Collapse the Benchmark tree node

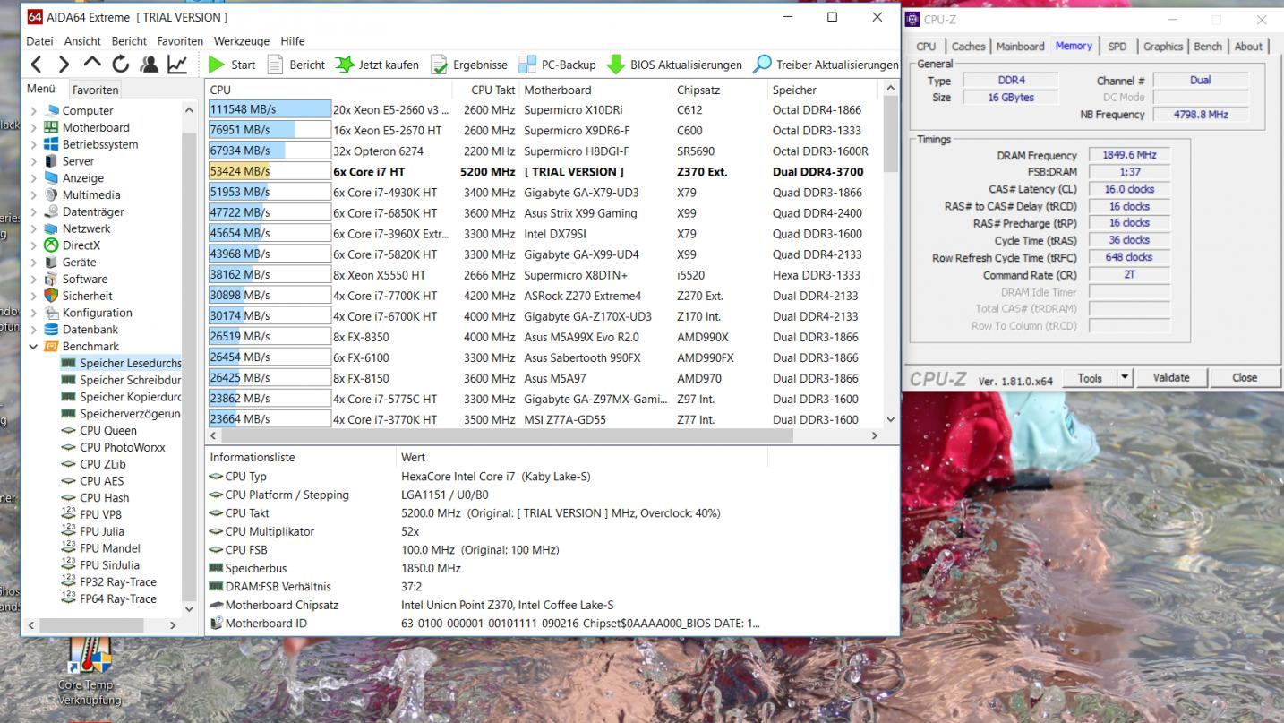(x=34, y=347)
